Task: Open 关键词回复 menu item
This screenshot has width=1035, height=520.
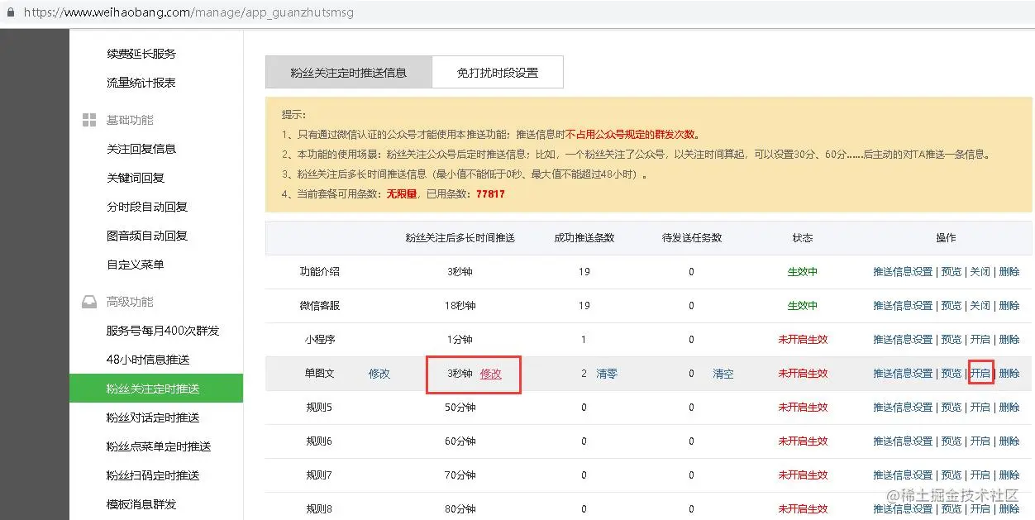Action: 136,178
